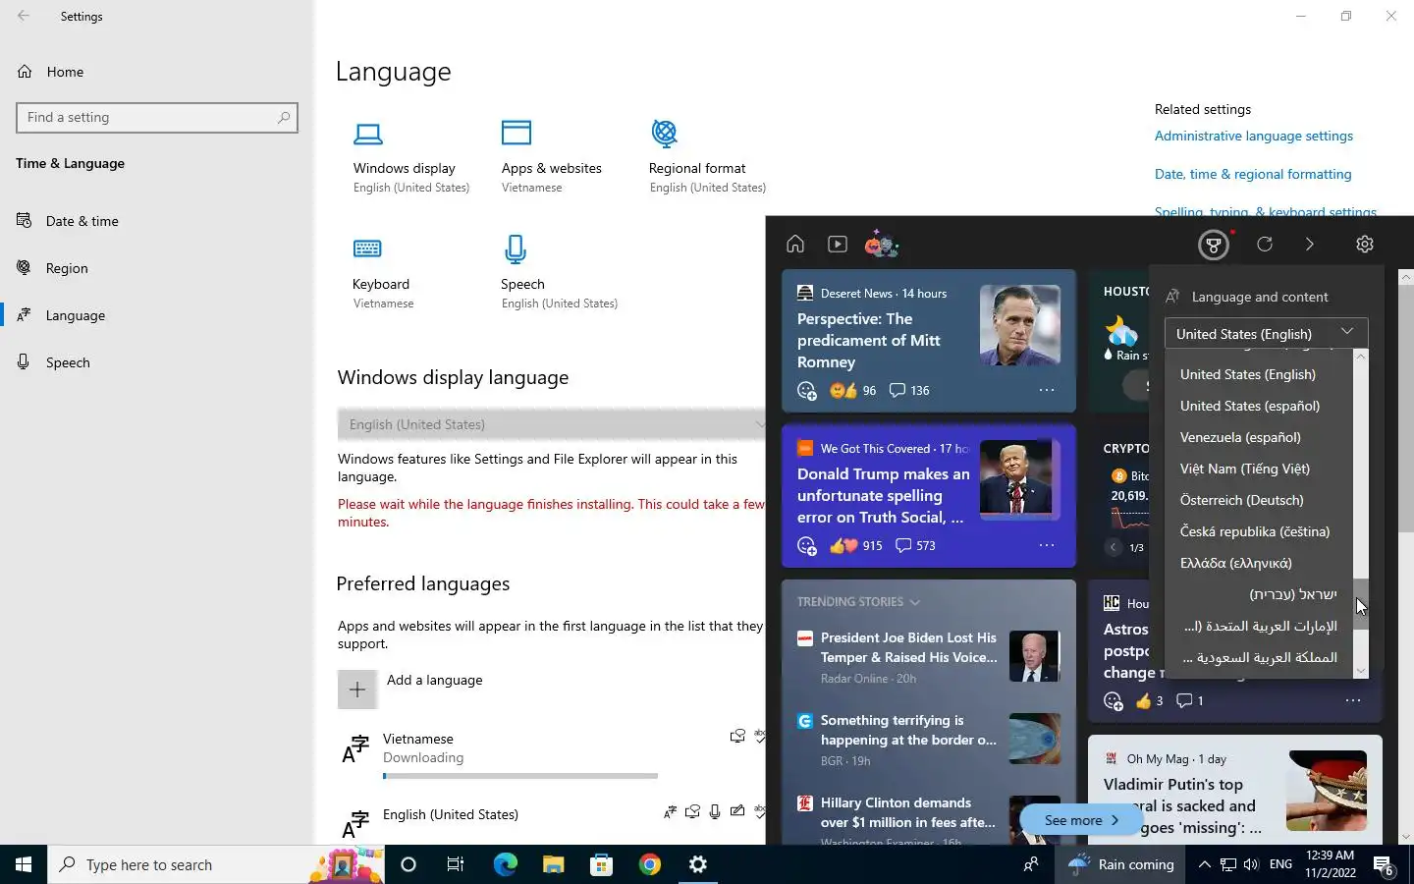The width and height of the screenshot is (1414, 884).
Task: Open Vladimir Putin's top general article
Action: tap(1182, 805)
